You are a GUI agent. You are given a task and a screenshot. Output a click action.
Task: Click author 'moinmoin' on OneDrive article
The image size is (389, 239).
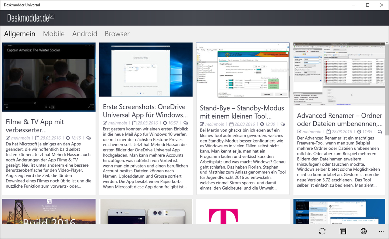point(118,123)
